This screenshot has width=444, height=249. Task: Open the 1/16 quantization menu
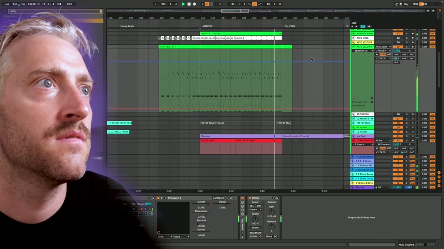coord(70,4)
